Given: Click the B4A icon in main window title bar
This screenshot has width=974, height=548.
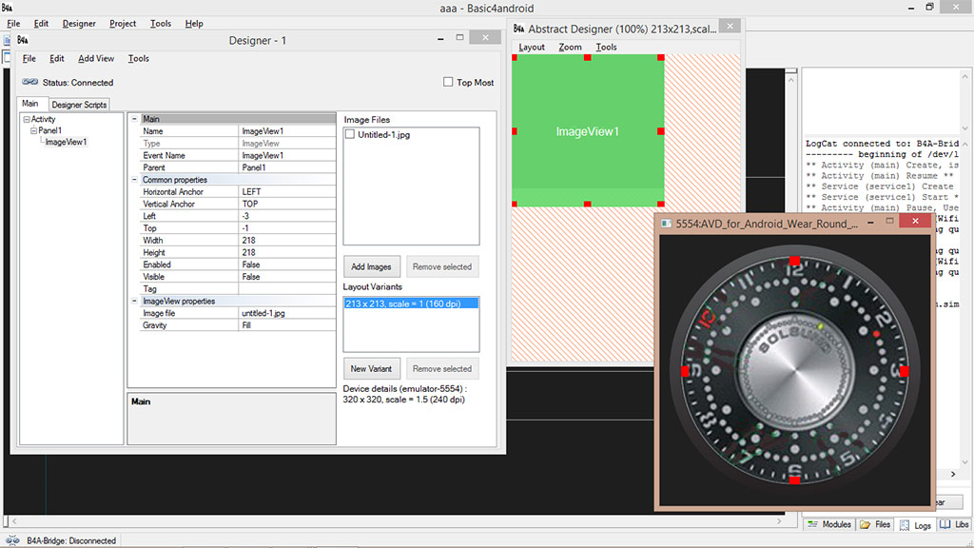Looking at the screenshot, I should click(8, 7).
